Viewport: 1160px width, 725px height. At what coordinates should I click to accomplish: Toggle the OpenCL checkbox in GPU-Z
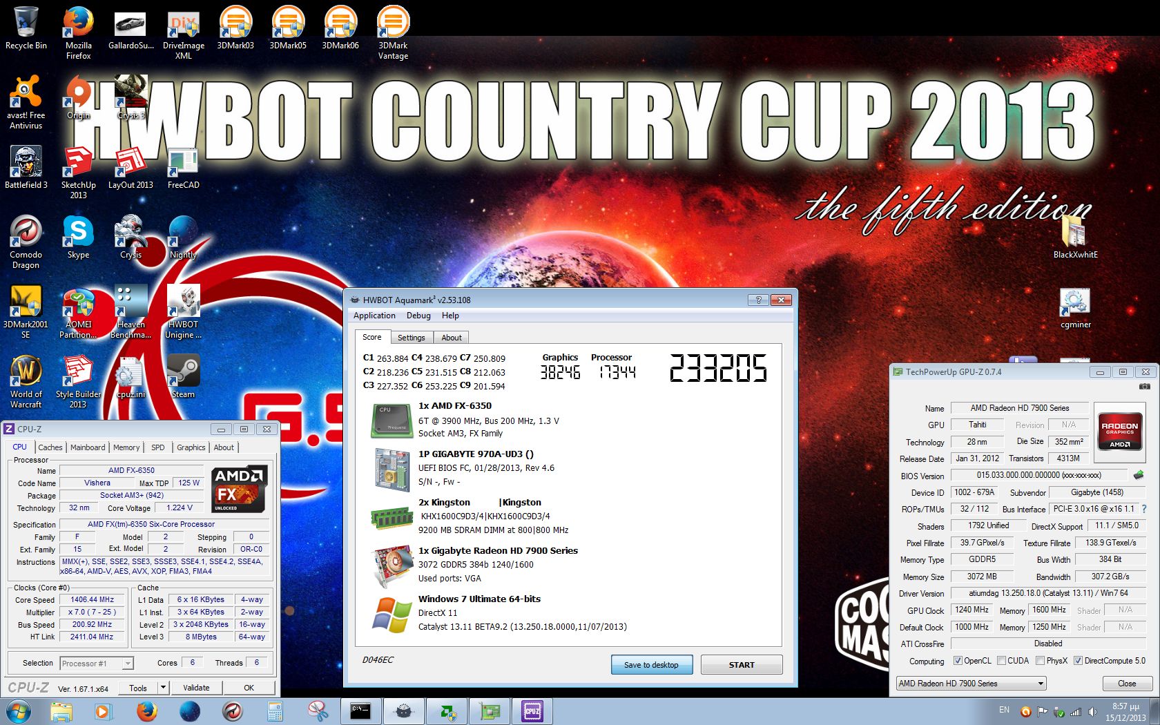958,661
